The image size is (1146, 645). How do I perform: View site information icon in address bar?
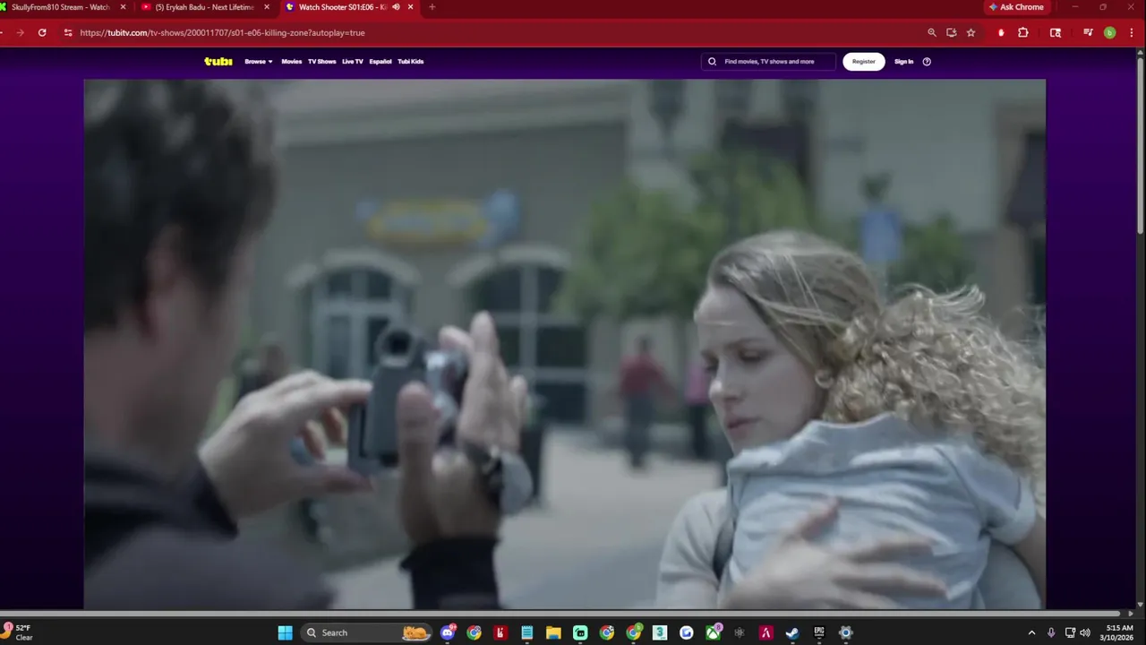tap(67, 32)
